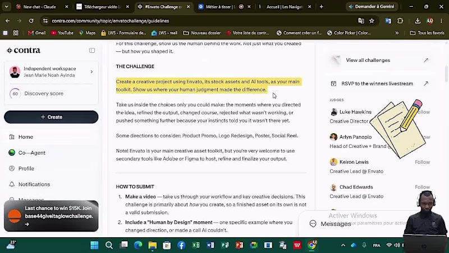This screenshot has height=253, width=449.
Task: Open Luke Hawkins judge profile
Action: click(355, 112)
